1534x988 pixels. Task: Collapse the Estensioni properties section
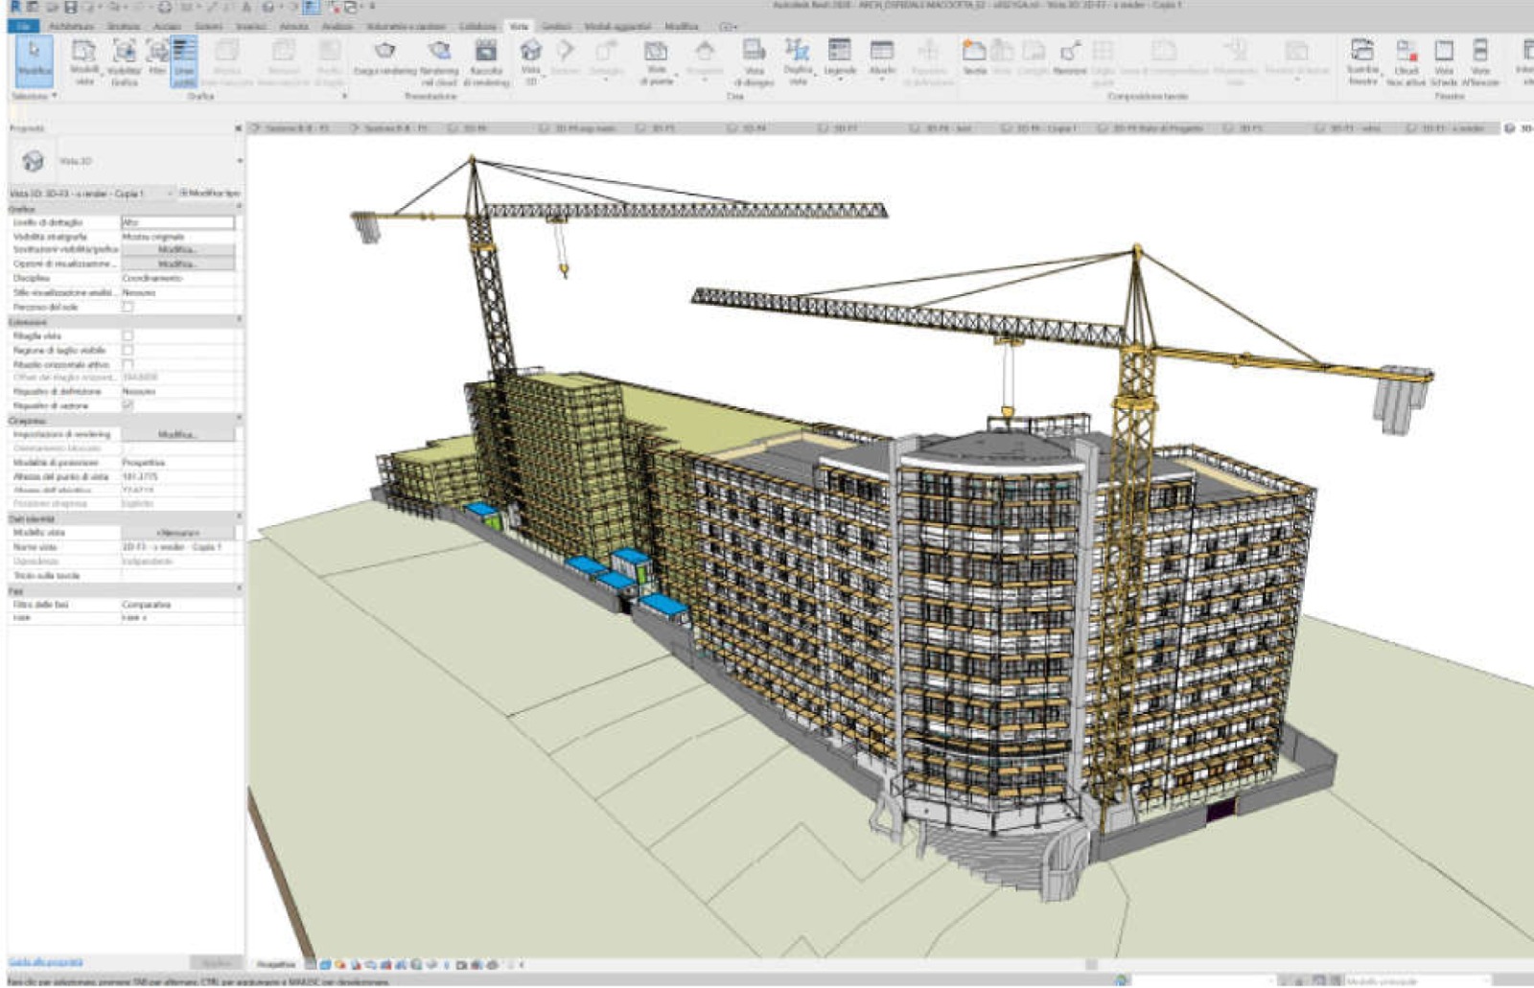coord(239,321)
